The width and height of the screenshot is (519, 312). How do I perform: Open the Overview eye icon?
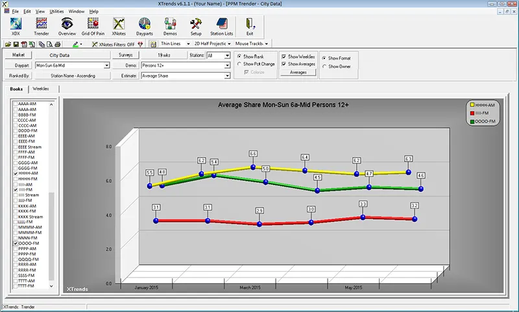67,26
